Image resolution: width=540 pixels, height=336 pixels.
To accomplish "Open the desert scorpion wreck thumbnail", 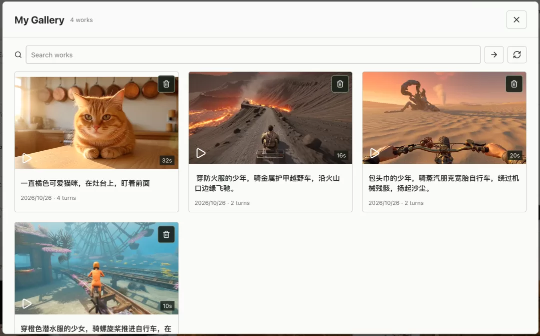I will pos(444,118).
